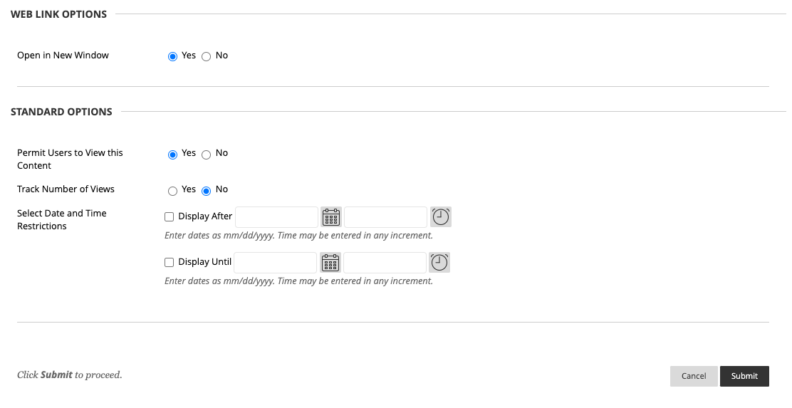Click the Display Until date input field
Viewport: 792px width, 408px height.
pos(275,263)
